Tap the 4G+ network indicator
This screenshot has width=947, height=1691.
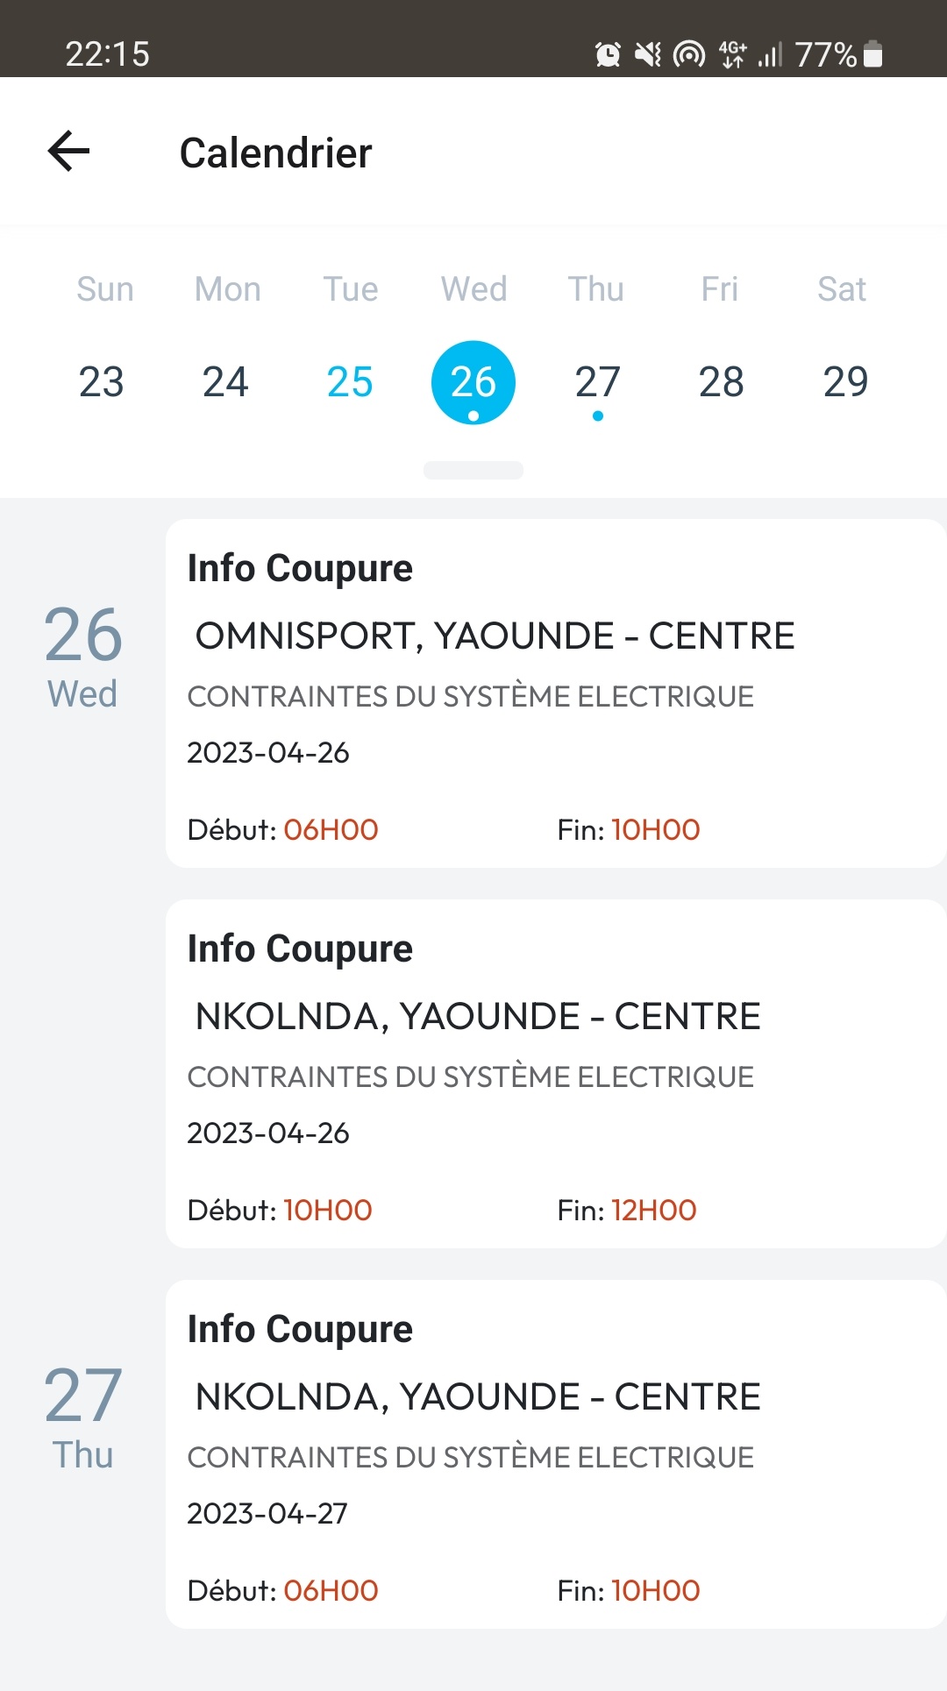pyautogui.click(x=732, y=54)
